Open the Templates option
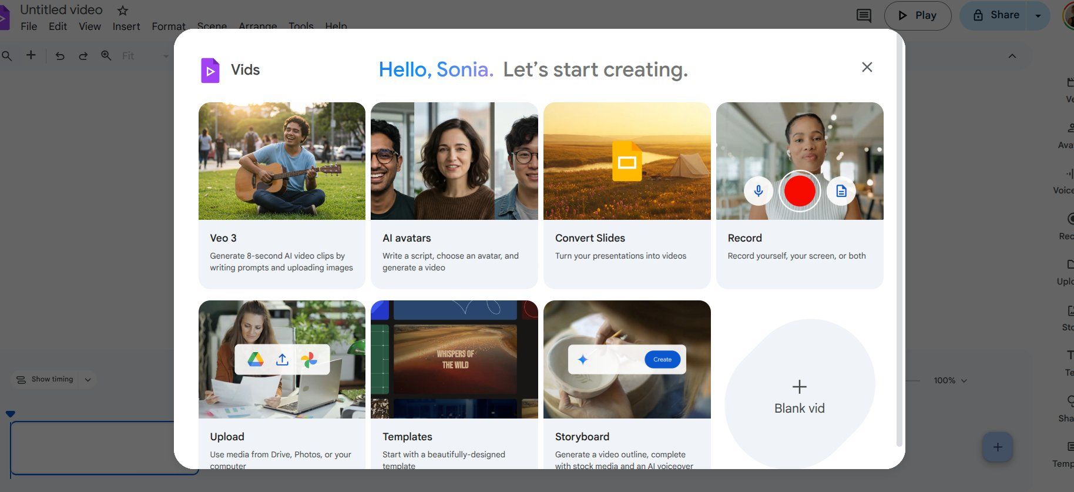This screenshot has width=1074, height=492. (454, 384)
